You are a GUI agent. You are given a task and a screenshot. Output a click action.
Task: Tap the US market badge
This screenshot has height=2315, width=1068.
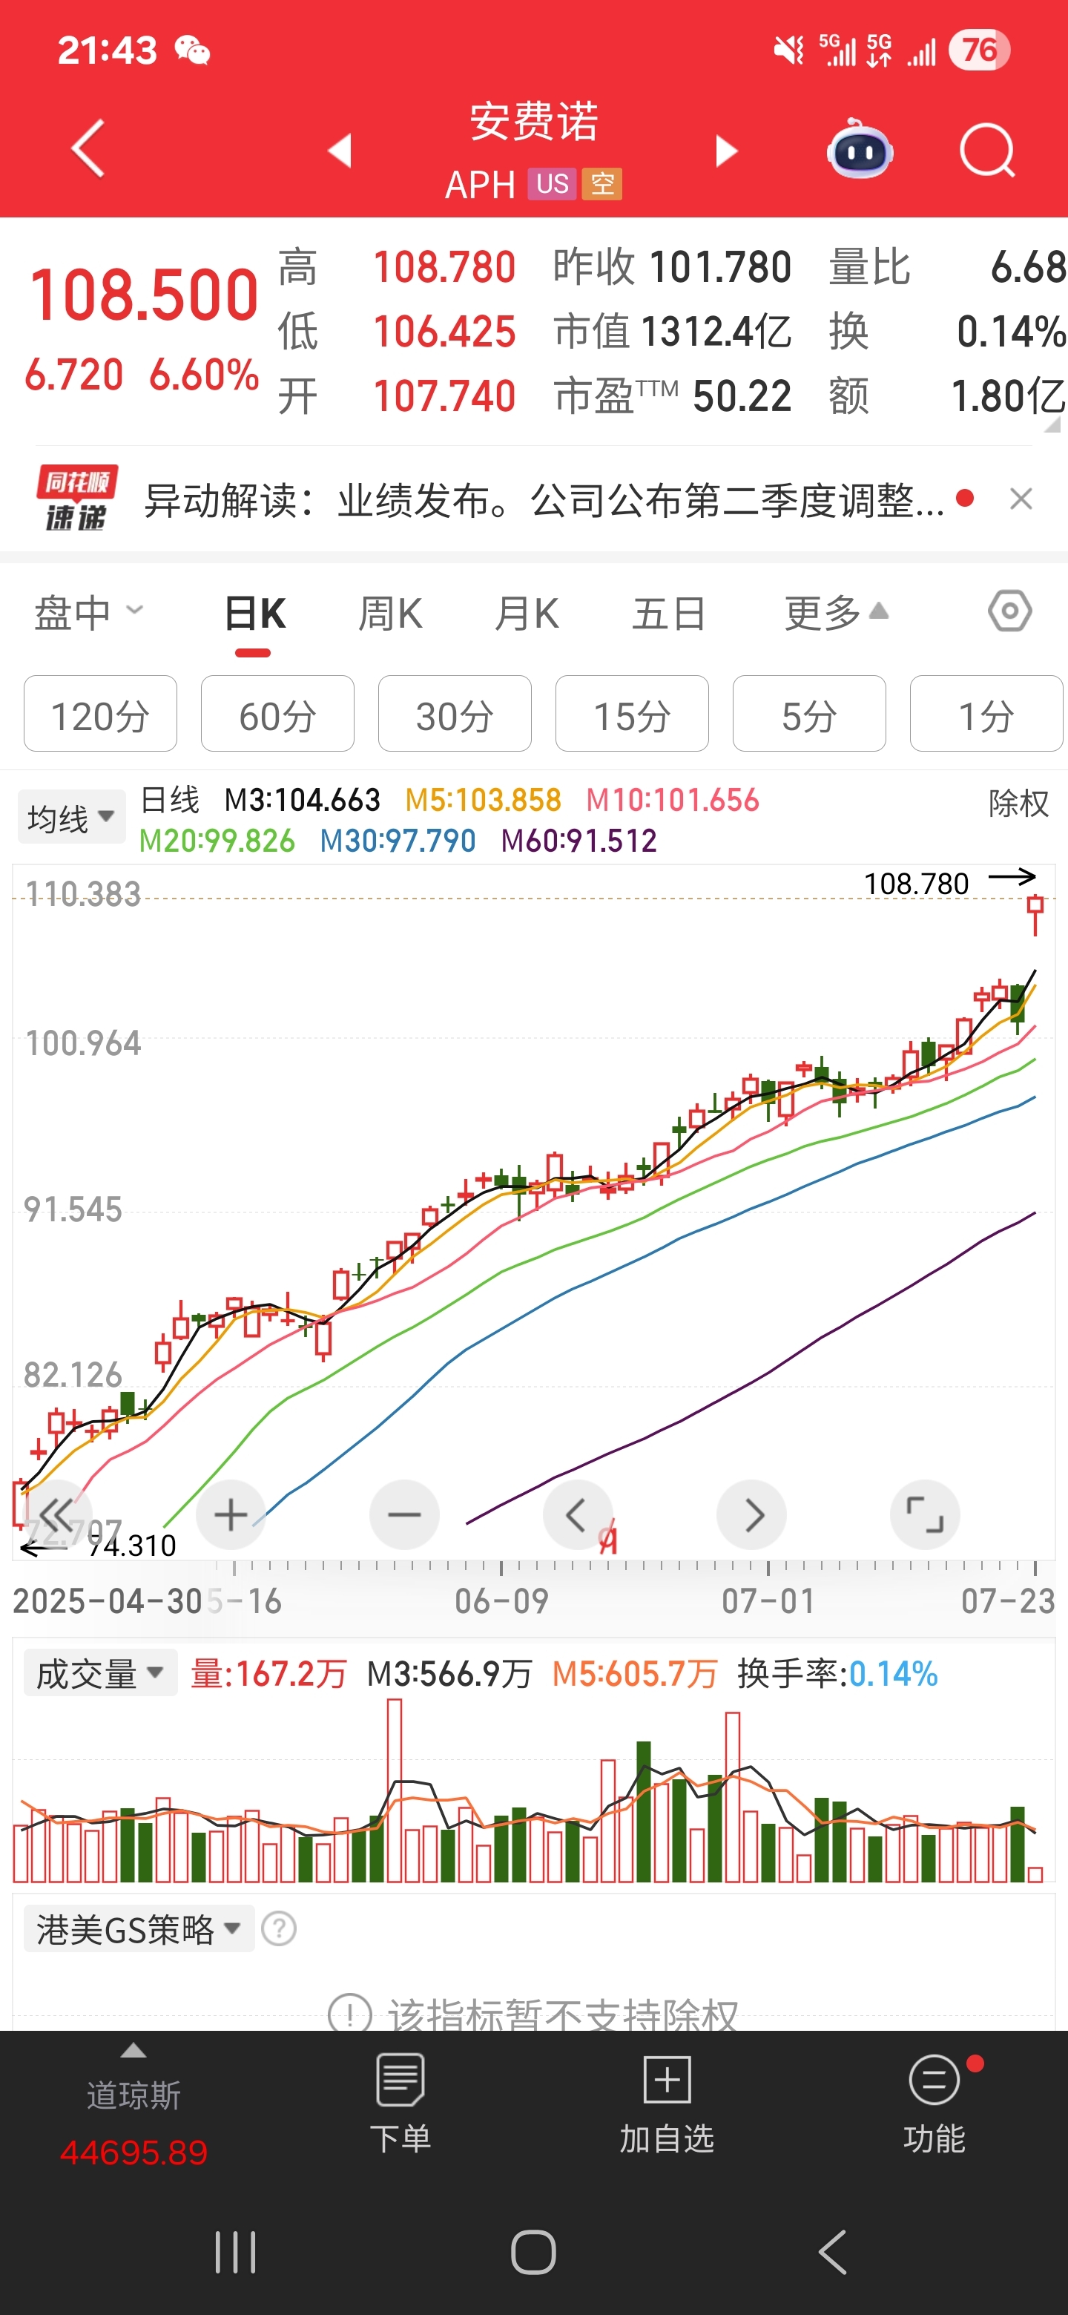[x=552, y=184]
